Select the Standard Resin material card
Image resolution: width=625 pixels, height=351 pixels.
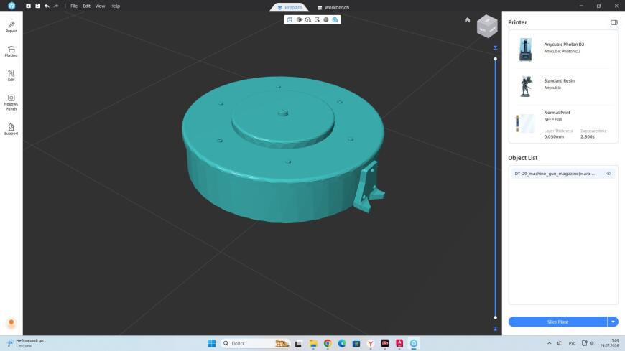coord(562,85)
